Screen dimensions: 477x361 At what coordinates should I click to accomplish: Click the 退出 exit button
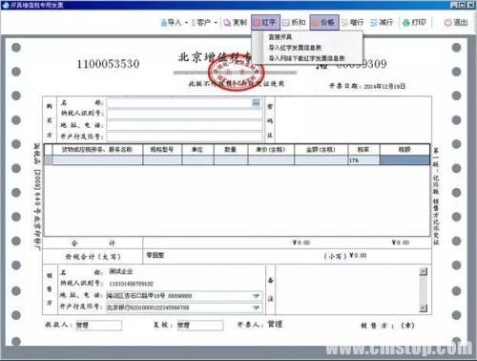(456, 23)
